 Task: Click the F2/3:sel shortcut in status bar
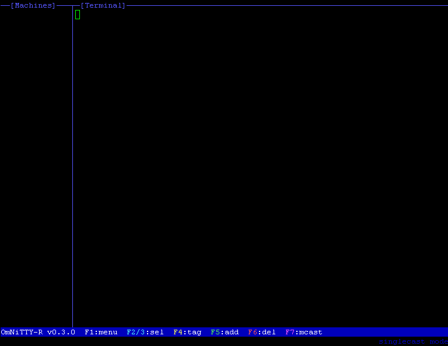145,332
